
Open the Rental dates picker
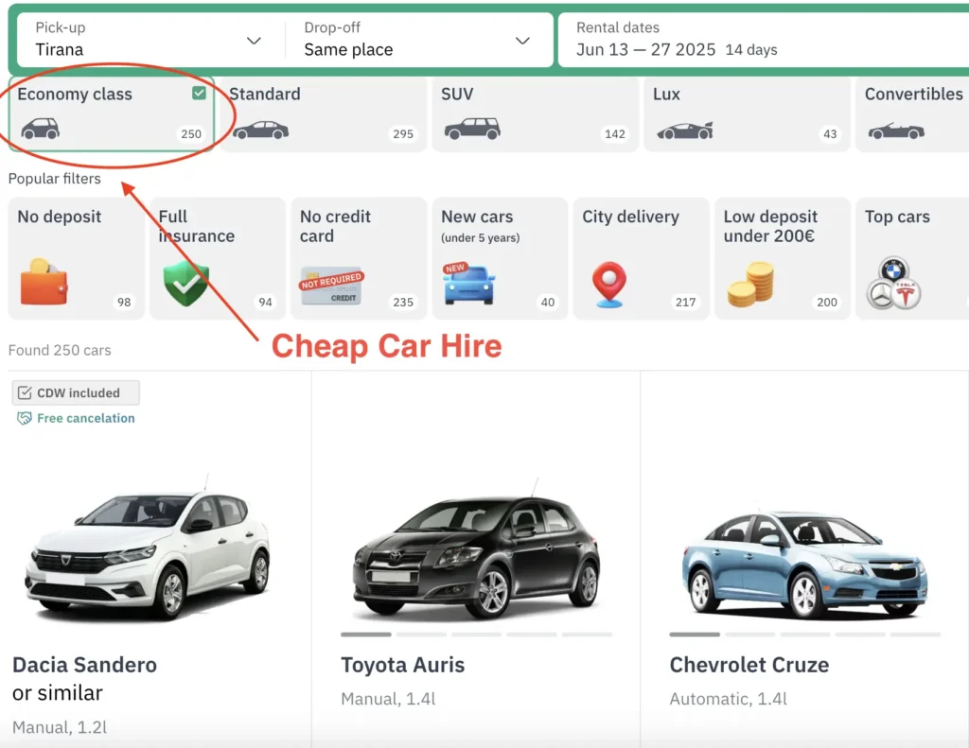click(x=764, y=40)
